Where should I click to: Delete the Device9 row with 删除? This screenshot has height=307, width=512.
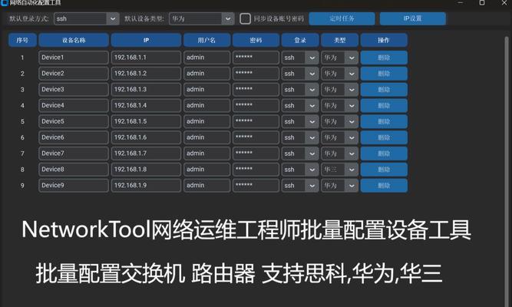tap(384, 186)
